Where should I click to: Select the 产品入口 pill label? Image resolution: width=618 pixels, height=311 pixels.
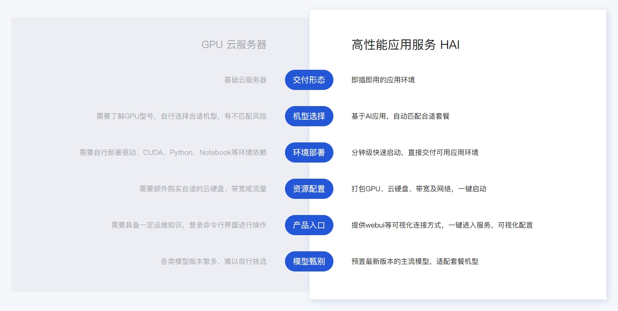[x=309, y=225]
